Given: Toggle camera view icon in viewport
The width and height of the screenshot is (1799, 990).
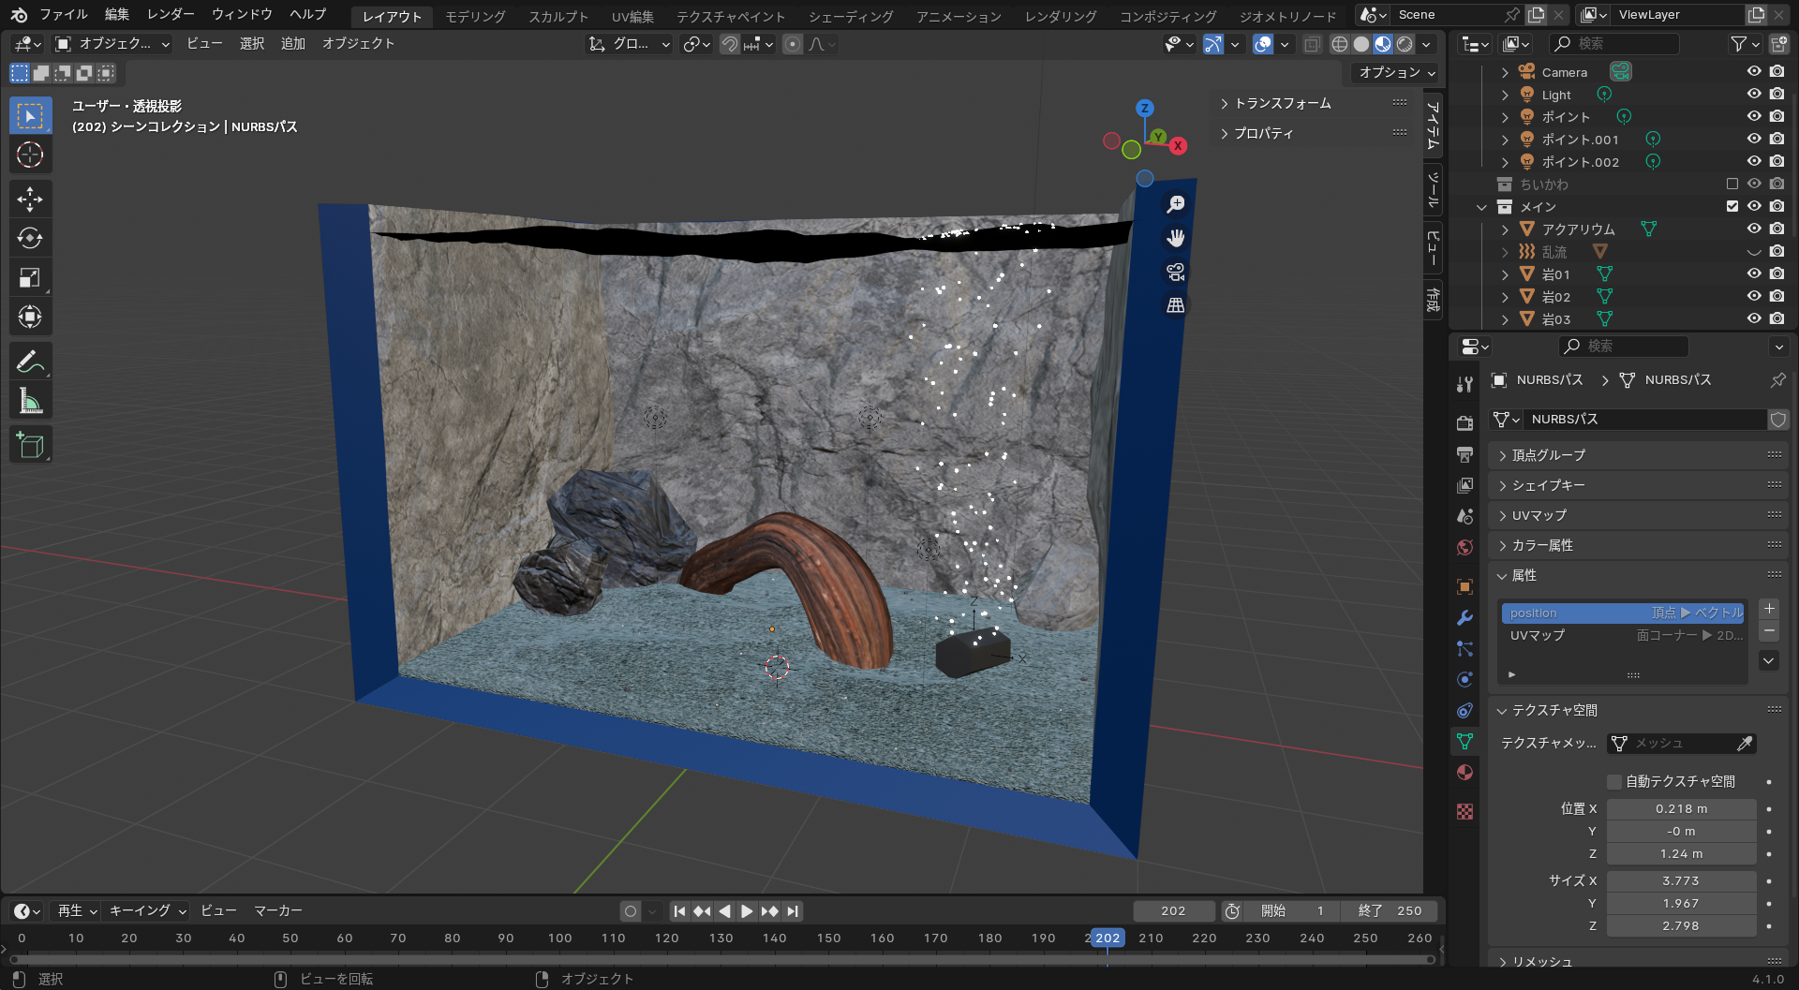Looking at the screenshot, I should pyautogui.click(x=1176, y=272).
